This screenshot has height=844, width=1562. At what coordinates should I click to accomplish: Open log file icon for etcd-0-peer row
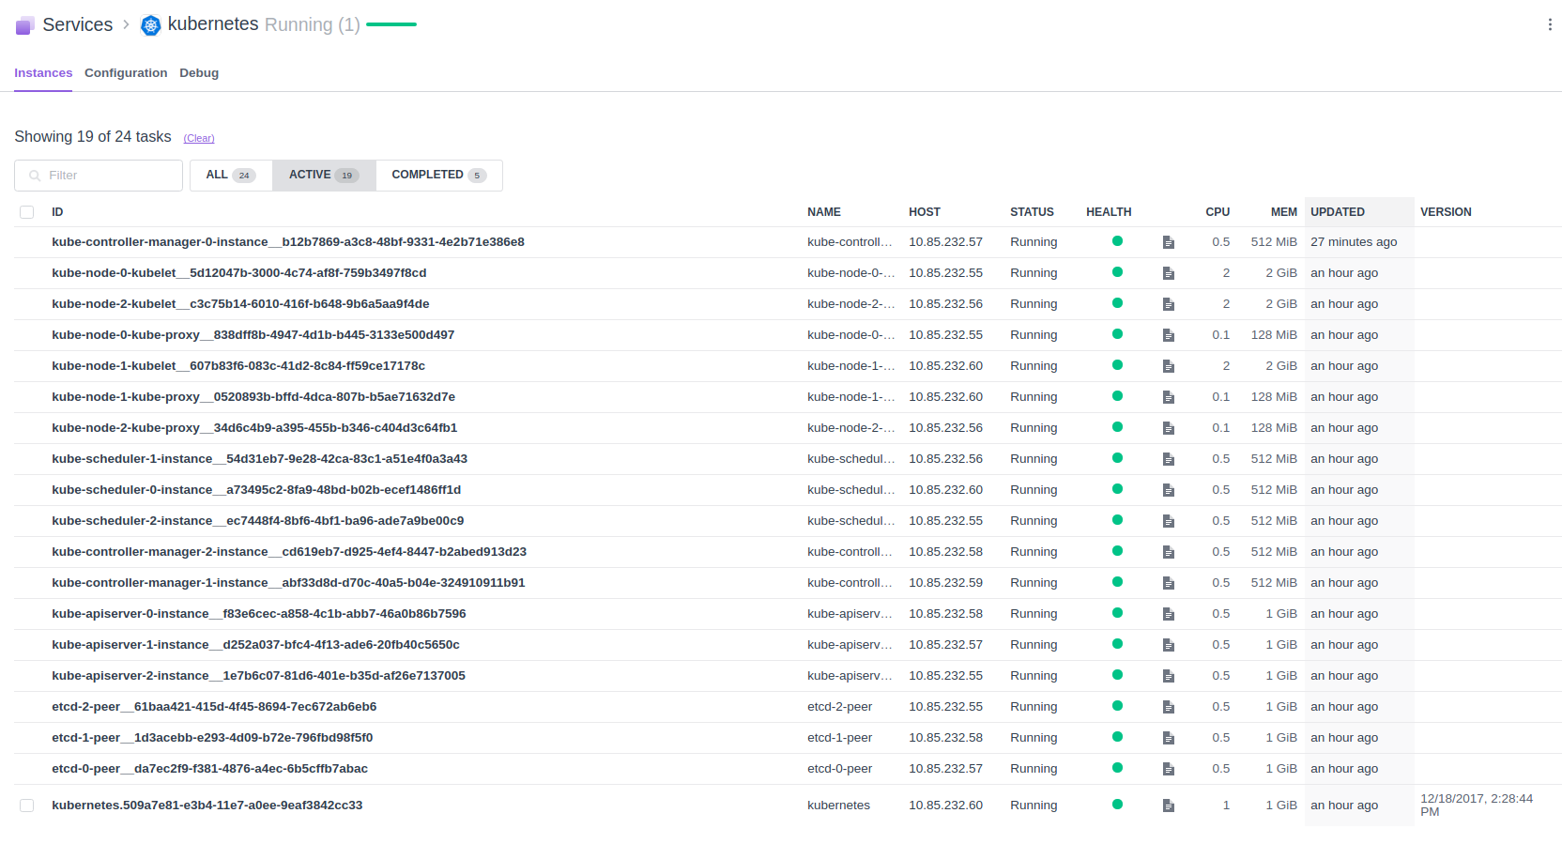1169,769
